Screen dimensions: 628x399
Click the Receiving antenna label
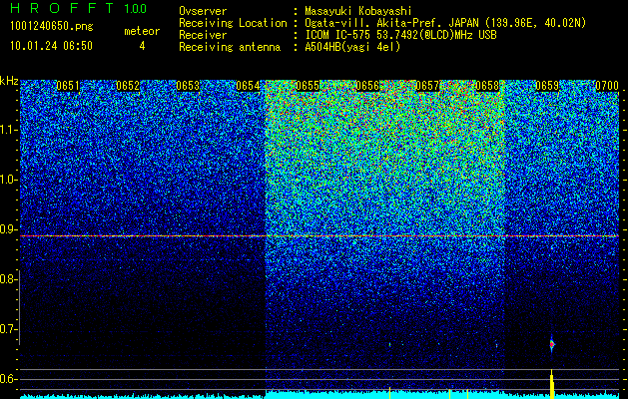coord(230,47)
